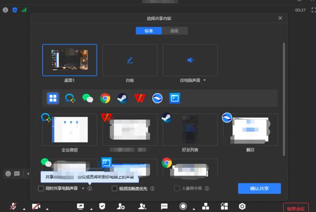316x212 pixels.
Task: Open the emoji reaction icon
Action: (8, 173)
